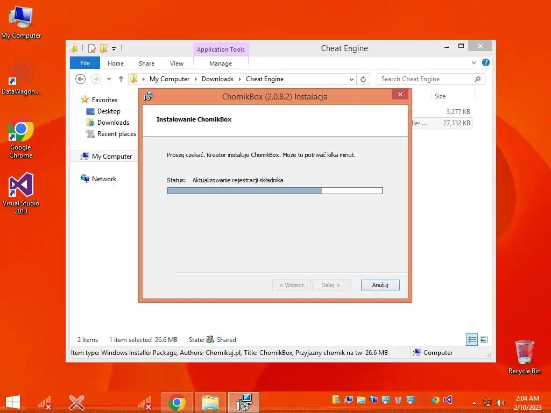Click the Application Tools contextual tab

(x=221, y=49)
